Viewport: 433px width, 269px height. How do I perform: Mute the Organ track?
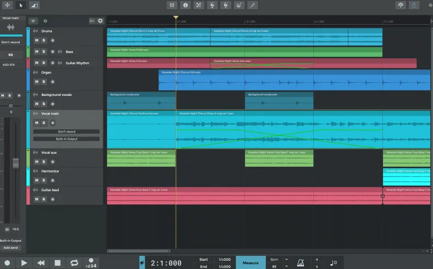pyautogui.click(x=36, y=82)
